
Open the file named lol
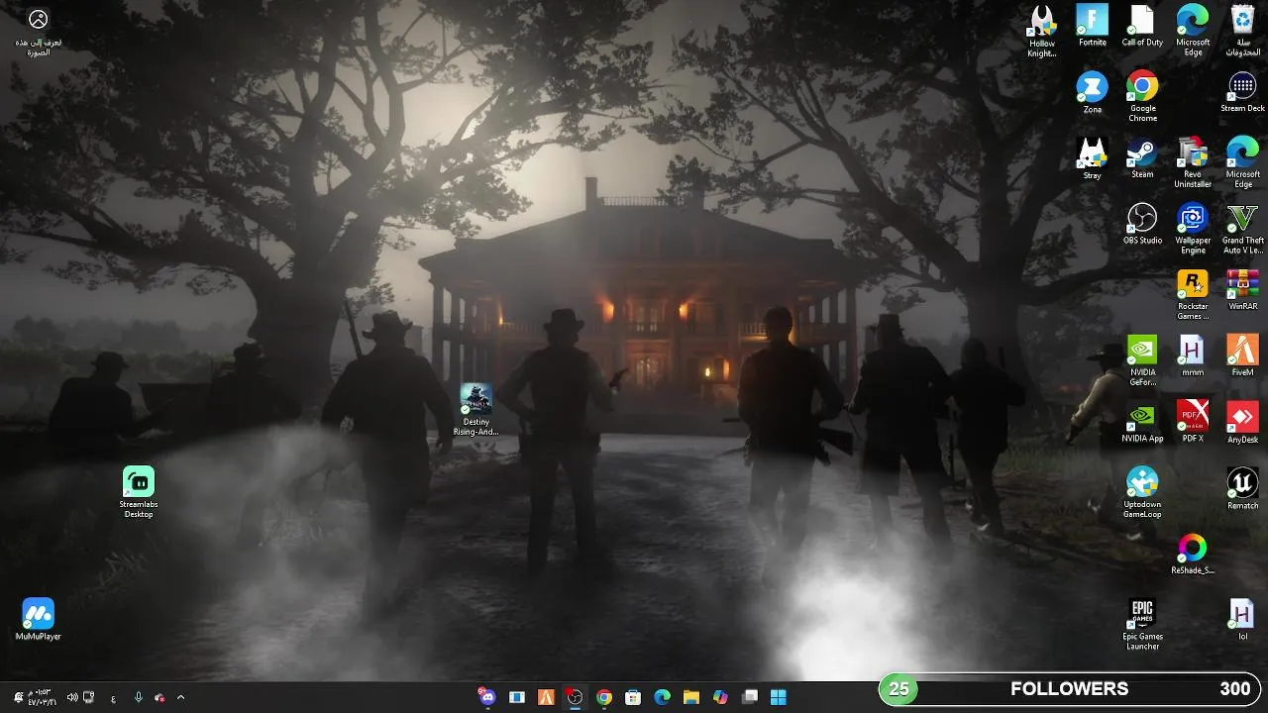coord(1242,621)
